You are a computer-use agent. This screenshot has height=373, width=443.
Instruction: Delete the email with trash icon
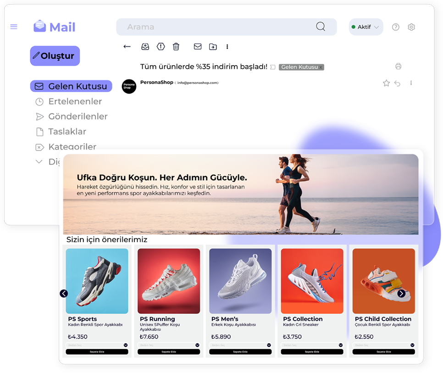176,47
